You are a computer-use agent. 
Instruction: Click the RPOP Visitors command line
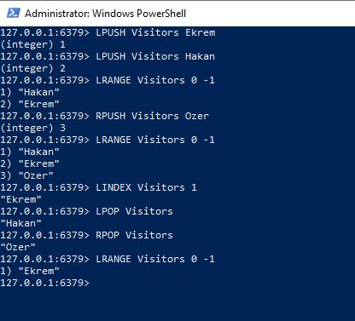(86, 235)
